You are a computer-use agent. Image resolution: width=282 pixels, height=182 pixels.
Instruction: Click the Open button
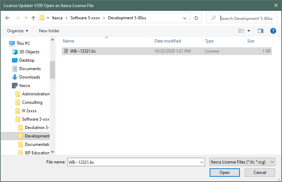point(224,172)
